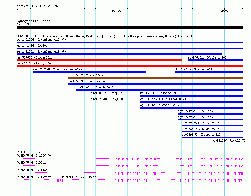Select the thin red line under nsv832346
The height and width of the screenshot is (196, 251).
[x=228, y=143]
